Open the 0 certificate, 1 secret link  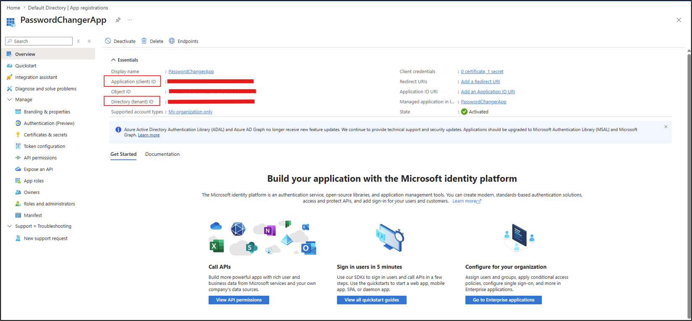coord(482,72)
